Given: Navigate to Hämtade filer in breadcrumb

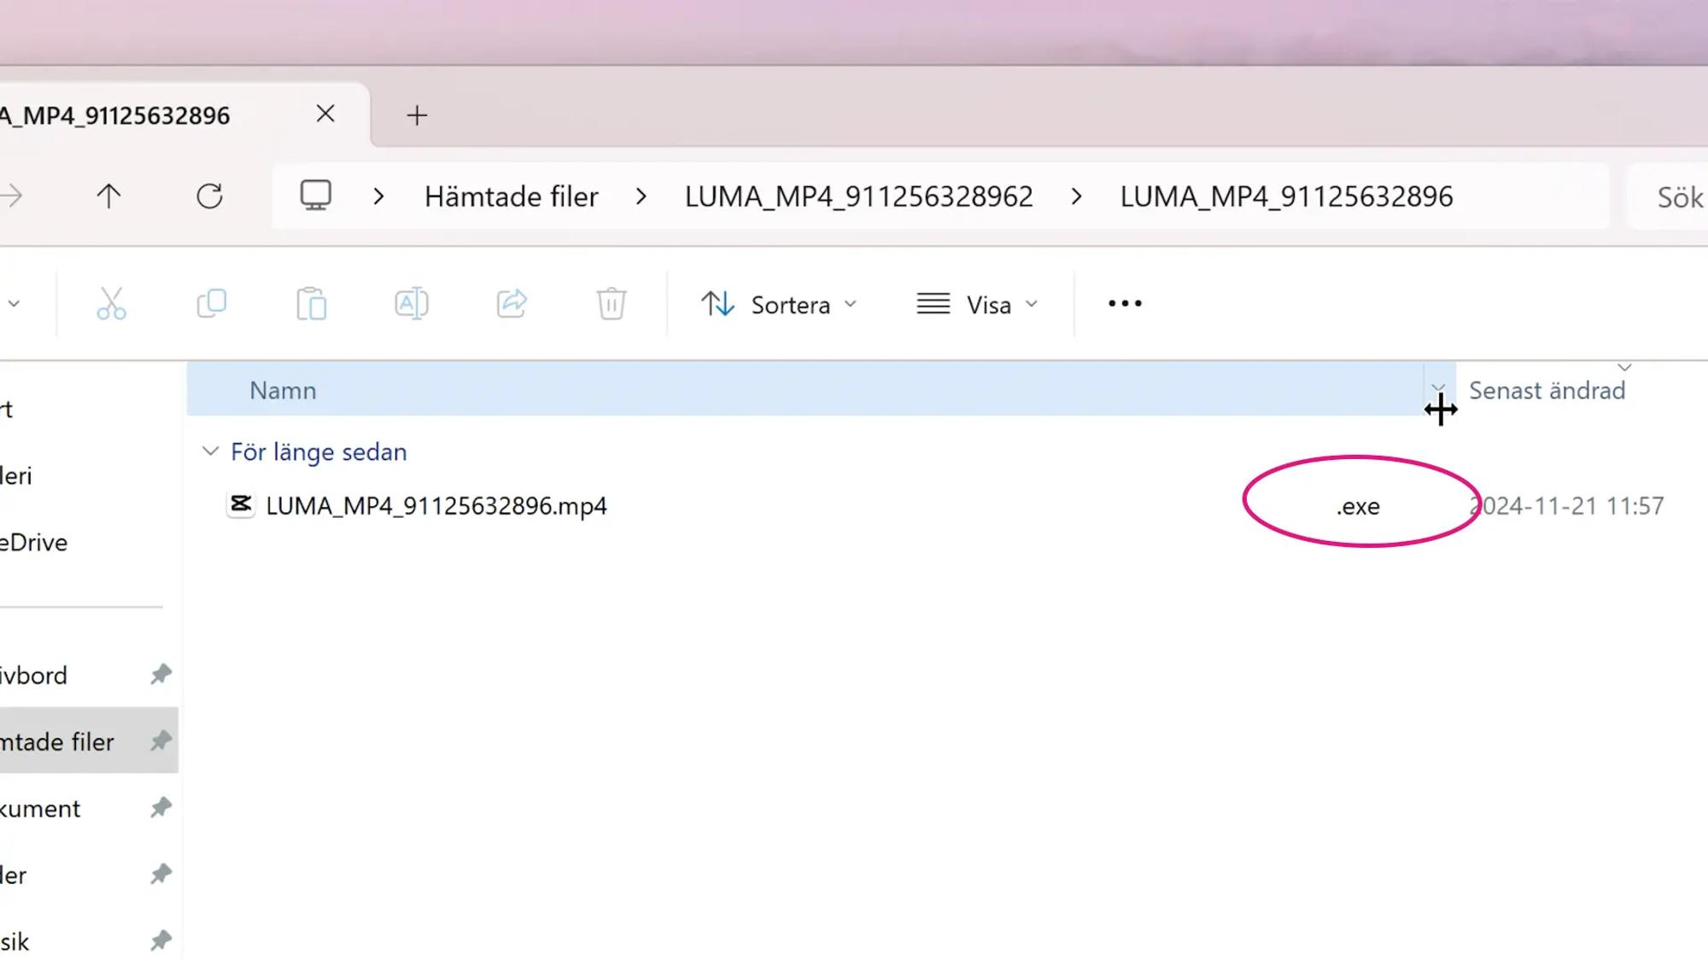Looking at the screenshot, I should tap(511, 197).
